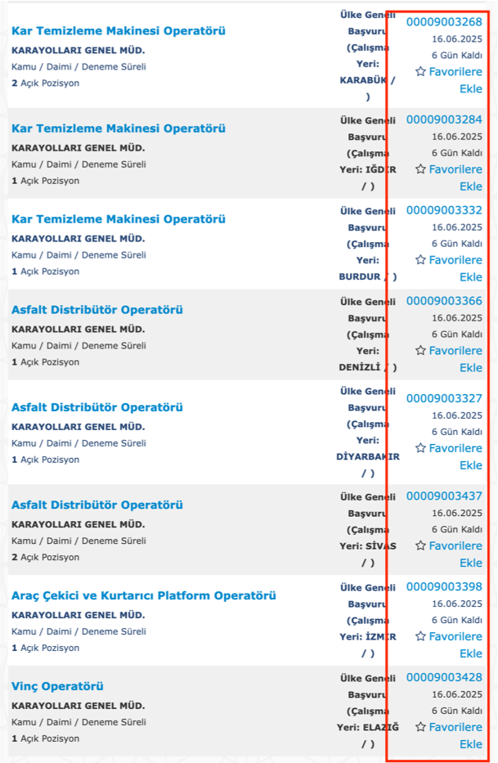Click the star icon for listing 00009003268
Screen dimensions: 498x763
click(x=420, y=72)
